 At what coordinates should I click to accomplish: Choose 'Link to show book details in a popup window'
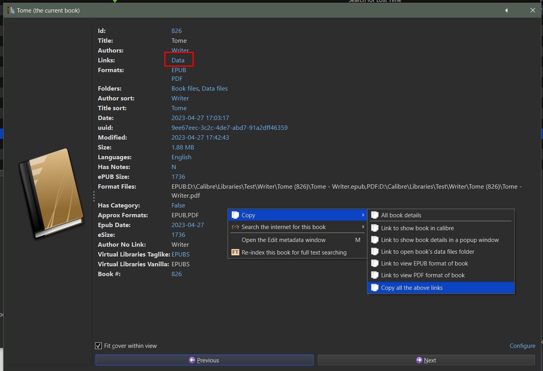click(x=441, y=240)
